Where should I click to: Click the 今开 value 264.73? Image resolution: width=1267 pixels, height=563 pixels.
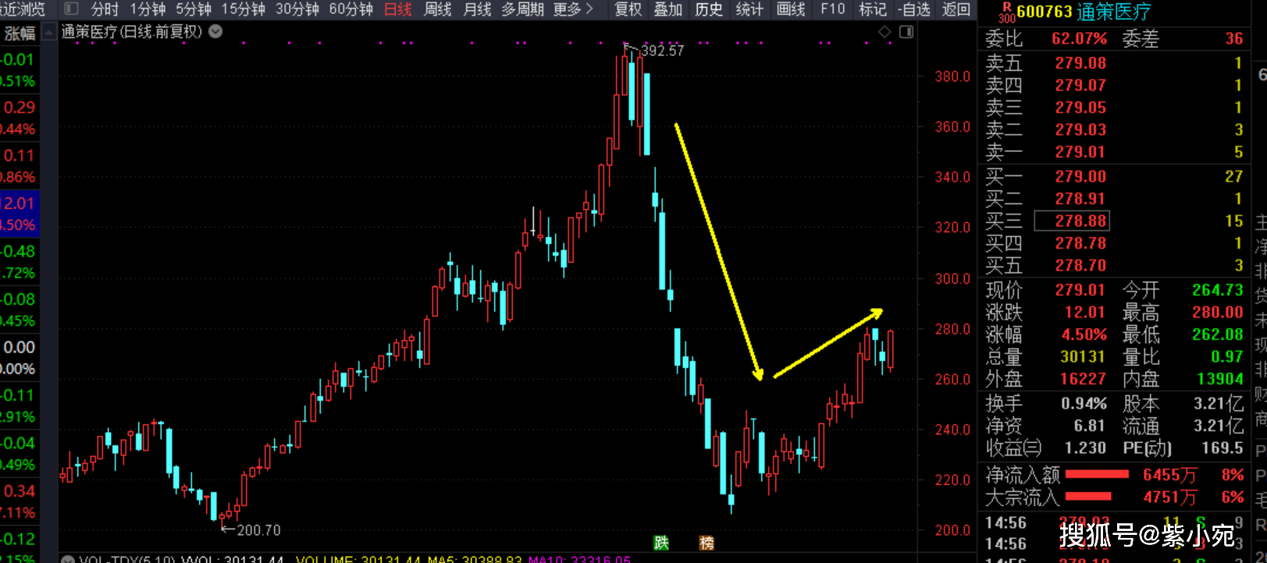pyautogui.click(x=1217, y=290)
